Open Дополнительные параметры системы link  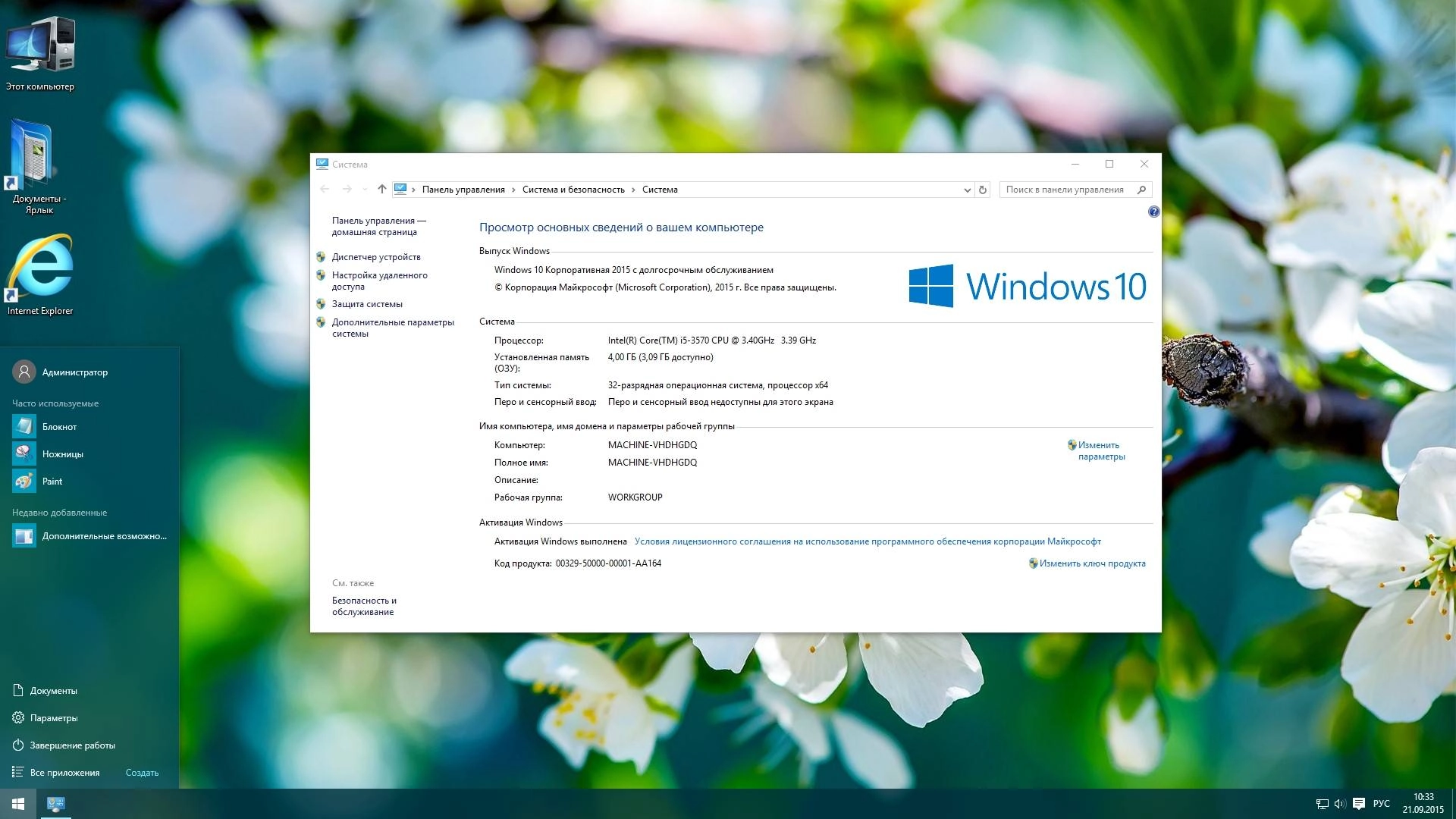pyautogui.click(x=393, y=328)
